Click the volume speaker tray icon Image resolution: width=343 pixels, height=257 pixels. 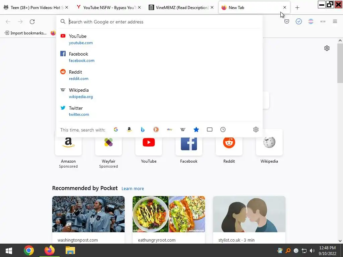pos(312,250)
